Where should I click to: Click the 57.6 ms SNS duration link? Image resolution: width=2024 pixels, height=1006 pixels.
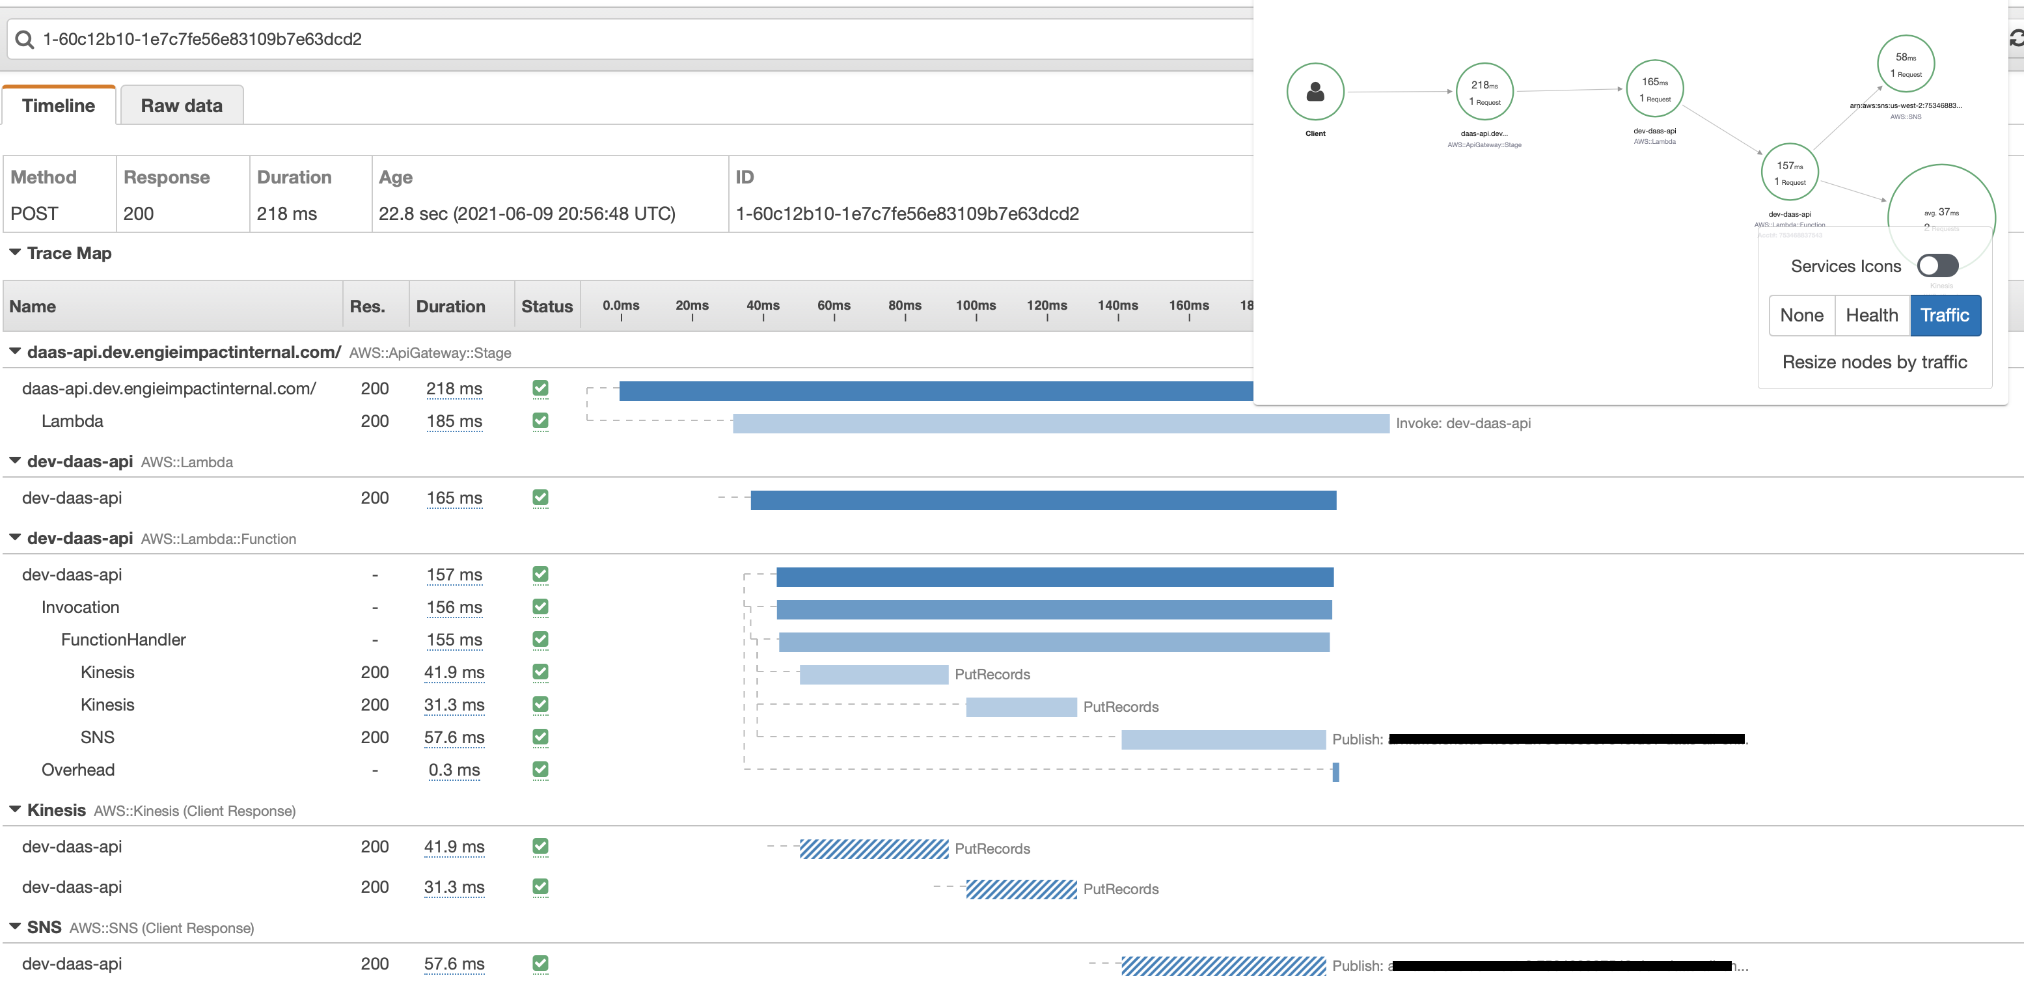[454, 737]
